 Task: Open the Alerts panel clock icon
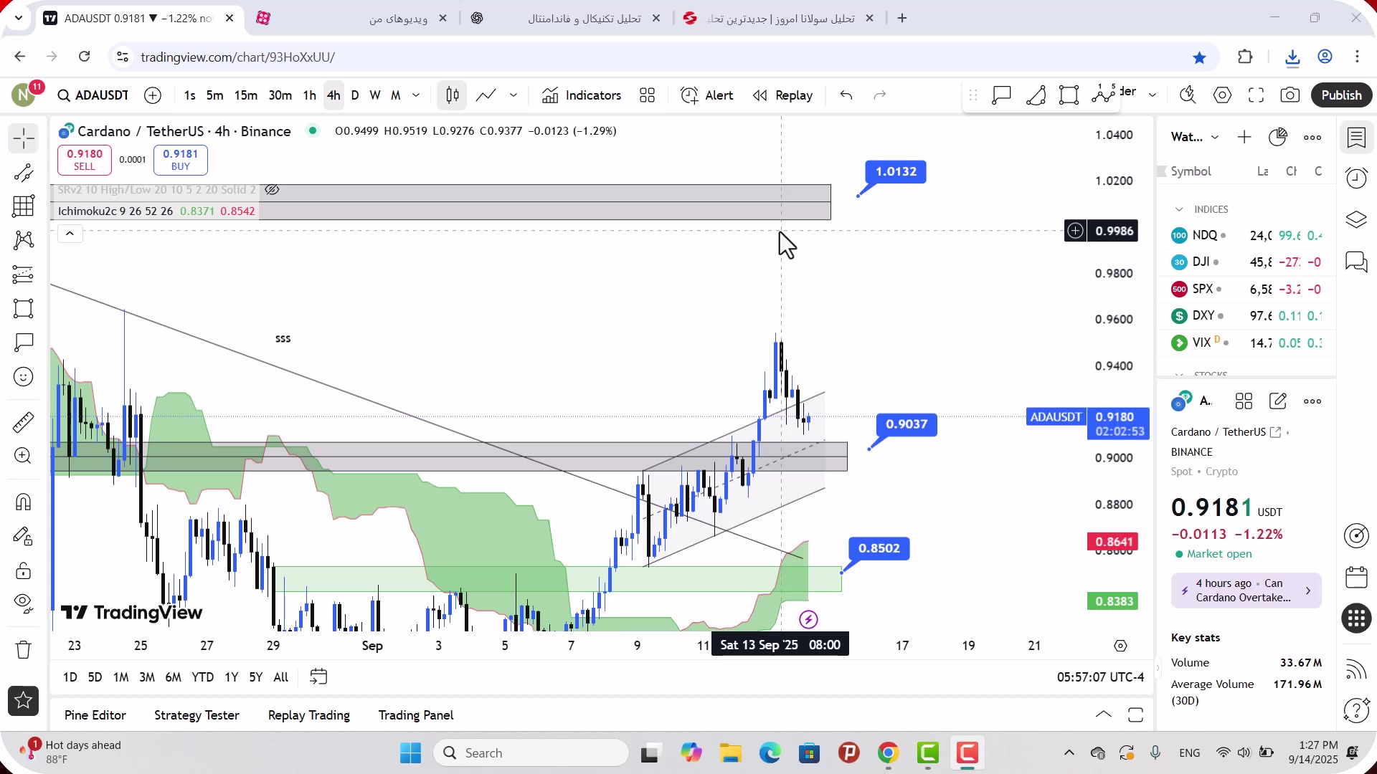tap(1356, 178)
